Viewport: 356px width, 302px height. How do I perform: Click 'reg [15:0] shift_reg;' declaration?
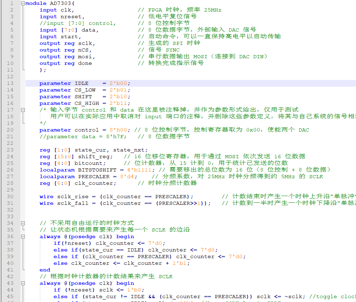[76, 156]
